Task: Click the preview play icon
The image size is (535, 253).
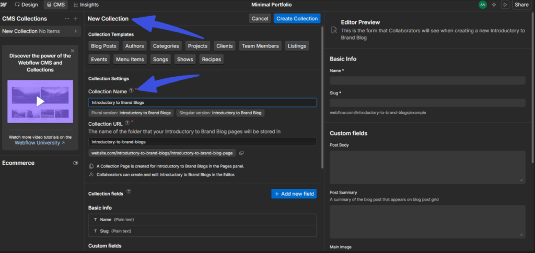Action: [505, 5]
